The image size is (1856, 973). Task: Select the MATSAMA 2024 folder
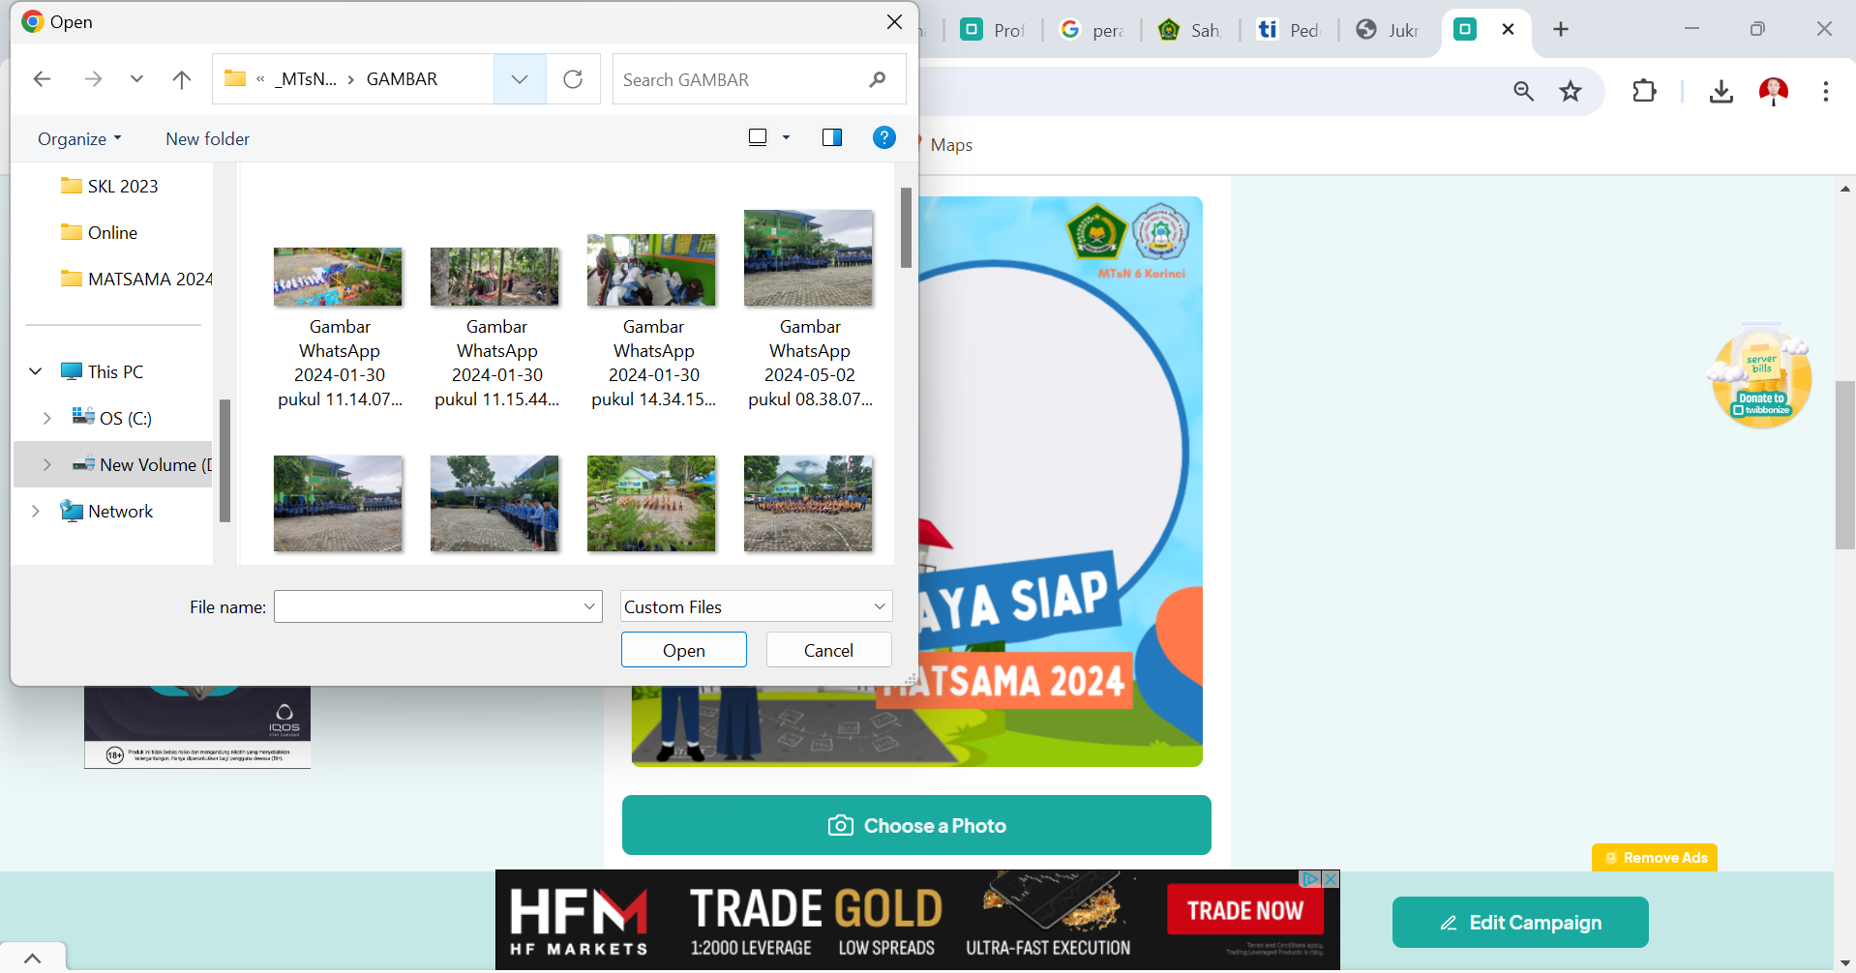tap(149, 280)
